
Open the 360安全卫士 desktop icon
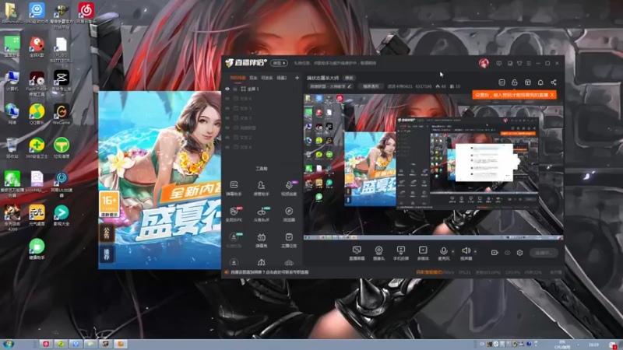click(37, 148)
